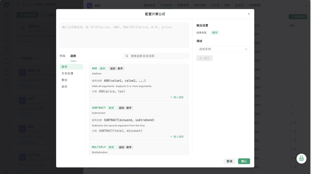Click the plus icon on the SUBTRACT card

point(171,137)
